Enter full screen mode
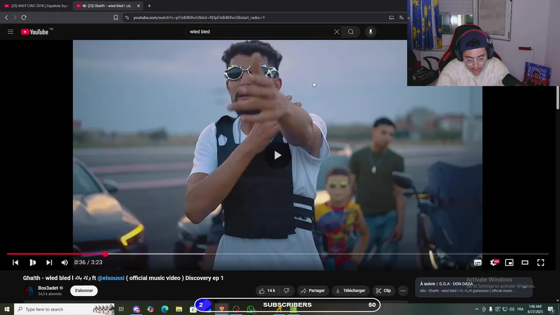The width and height of the screenshot is (560, 315). coord(541,262)
